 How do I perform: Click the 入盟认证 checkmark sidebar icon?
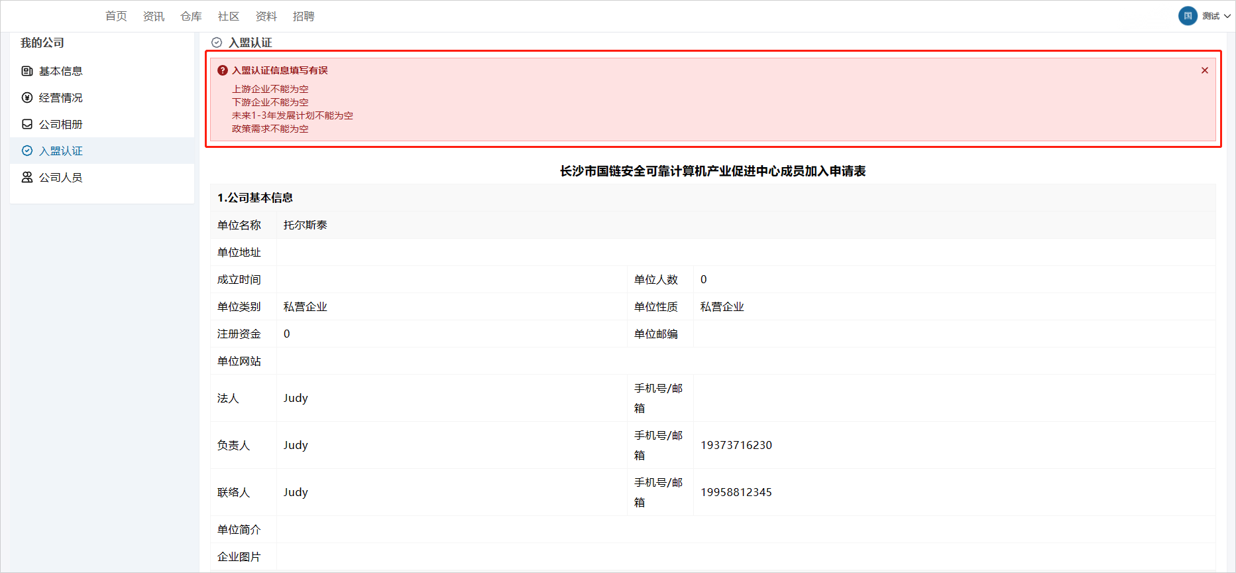tap(27, 151)
